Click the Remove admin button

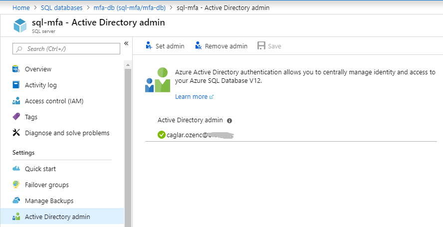(221, 46)
